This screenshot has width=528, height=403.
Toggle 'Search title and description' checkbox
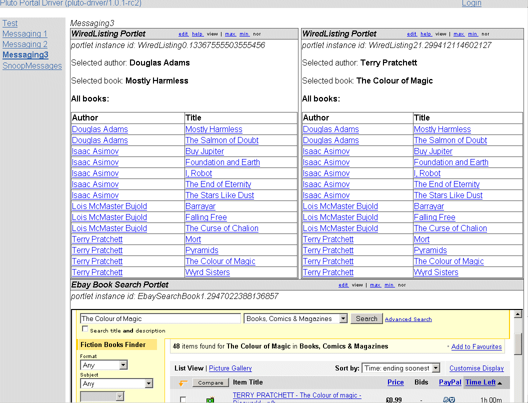click(x=85, y=329)
